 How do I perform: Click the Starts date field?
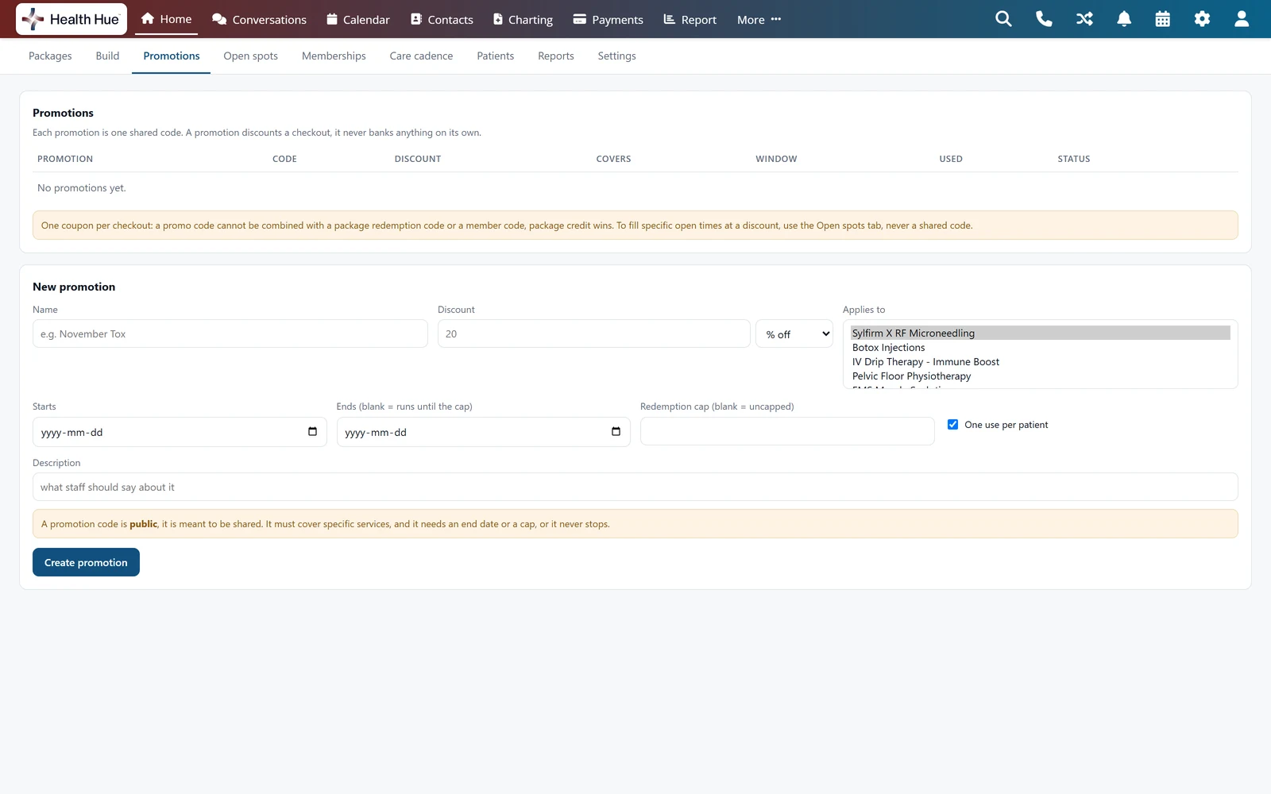pyautogui.click(x=180, y=432)
